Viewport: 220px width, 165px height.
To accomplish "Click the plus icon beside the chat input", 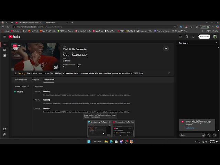I will click(209, 135).
